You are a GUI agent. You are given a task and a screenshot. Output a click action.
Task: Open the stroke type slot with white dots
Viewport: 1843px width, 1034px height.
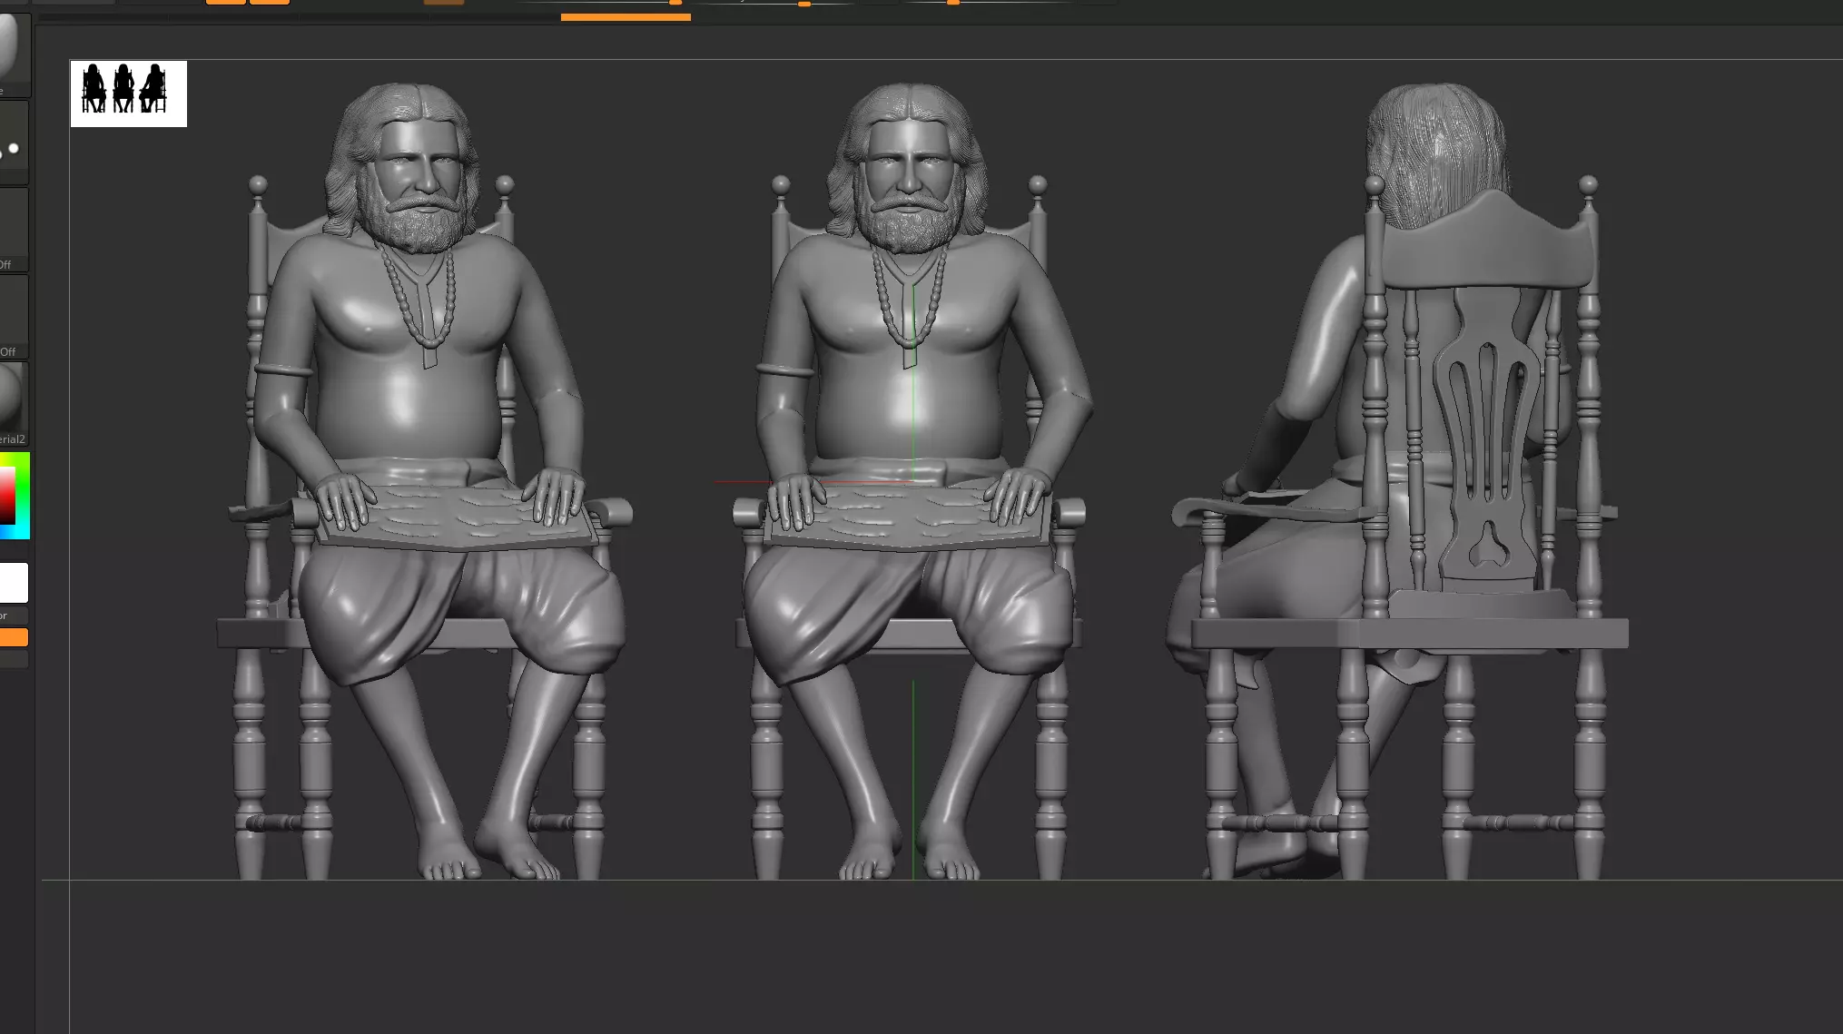tap(13, 143)
